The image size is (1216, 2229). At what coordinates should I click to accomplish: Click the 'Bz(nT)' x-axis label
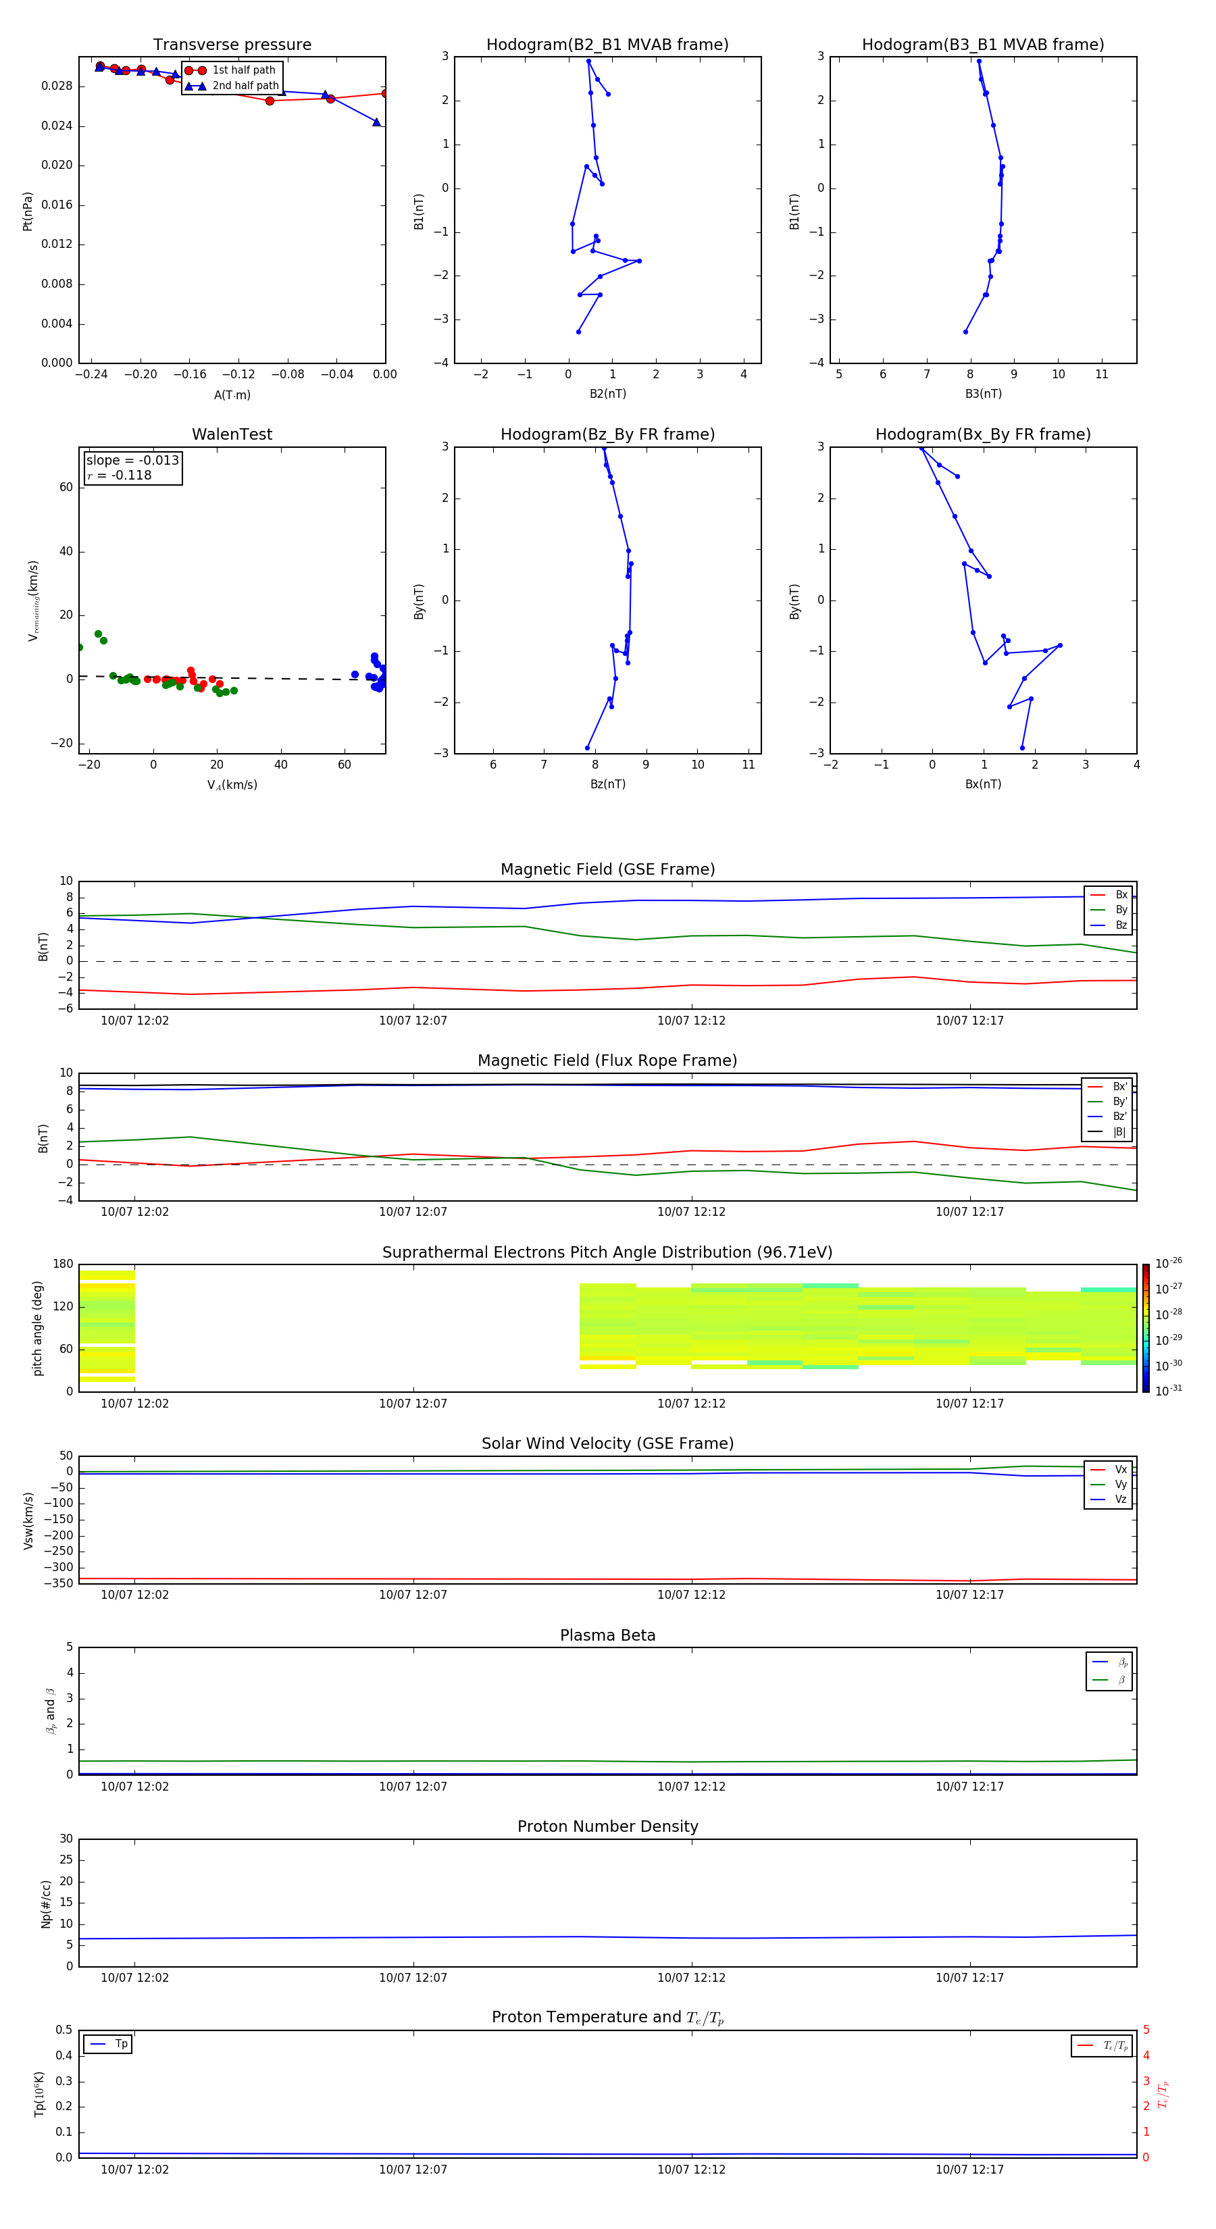click(x=607, y=784)
